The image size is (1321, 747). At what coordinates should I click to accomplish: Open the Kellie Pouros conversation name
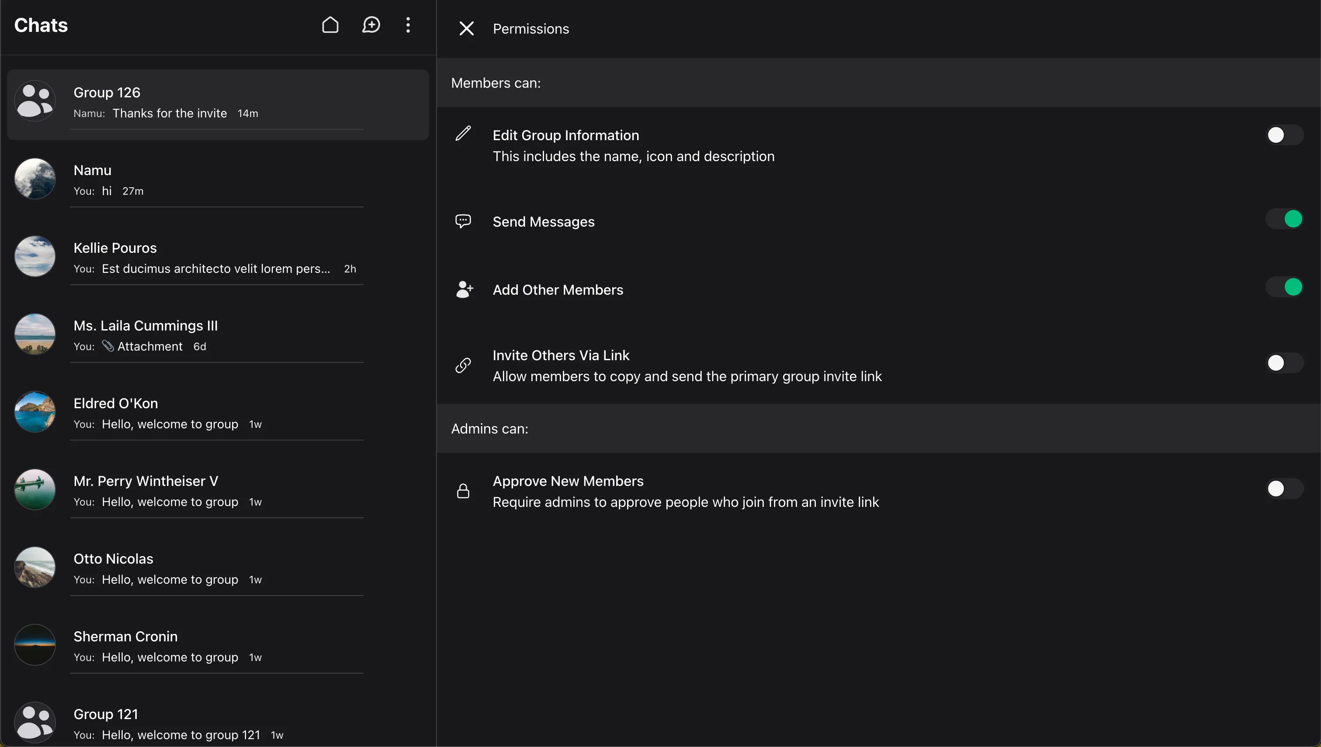click(x=115, y=248)
